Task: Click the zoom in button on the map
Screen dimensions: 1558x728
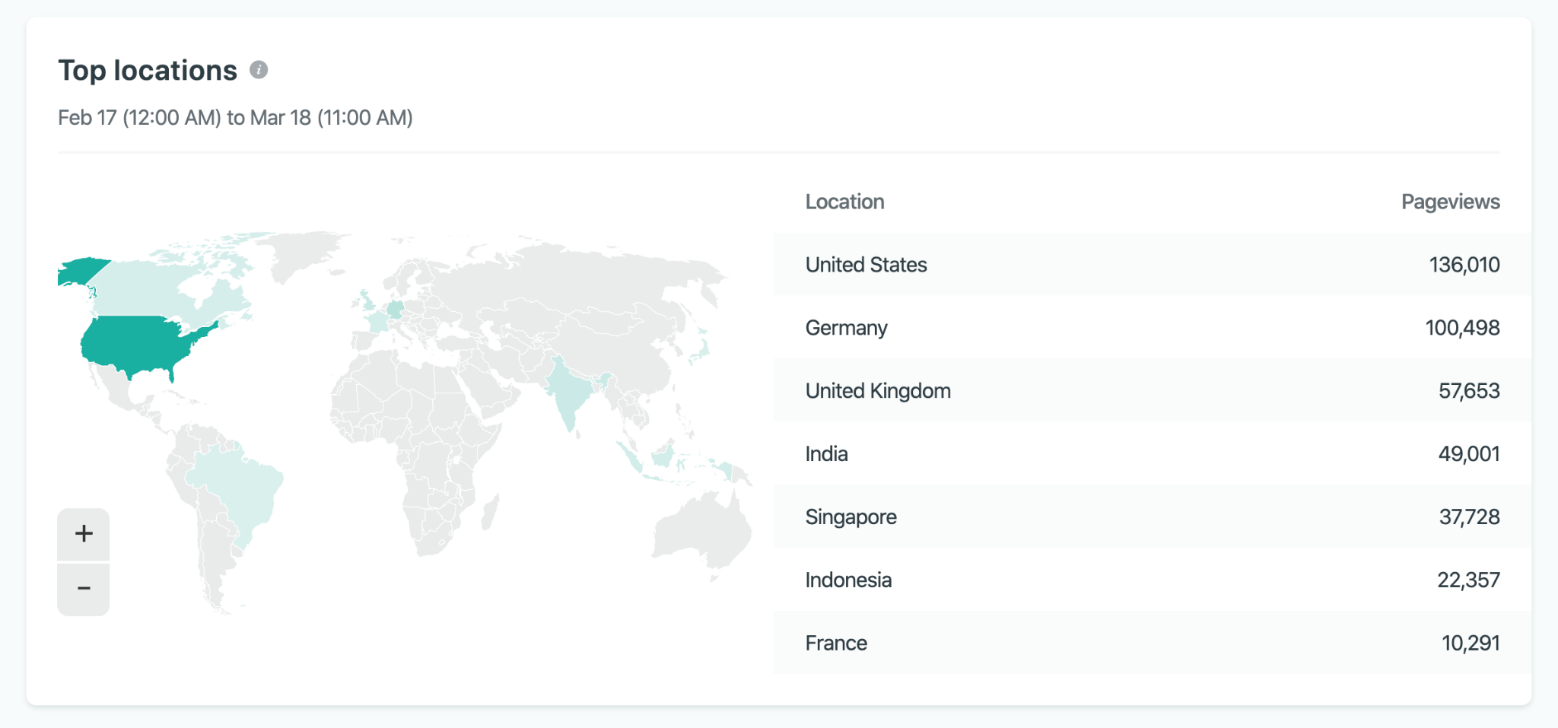Action: point(83,533)
